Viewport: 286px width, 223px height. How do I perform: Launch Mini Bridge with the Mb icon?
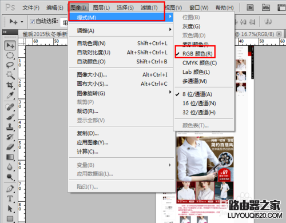266,7
